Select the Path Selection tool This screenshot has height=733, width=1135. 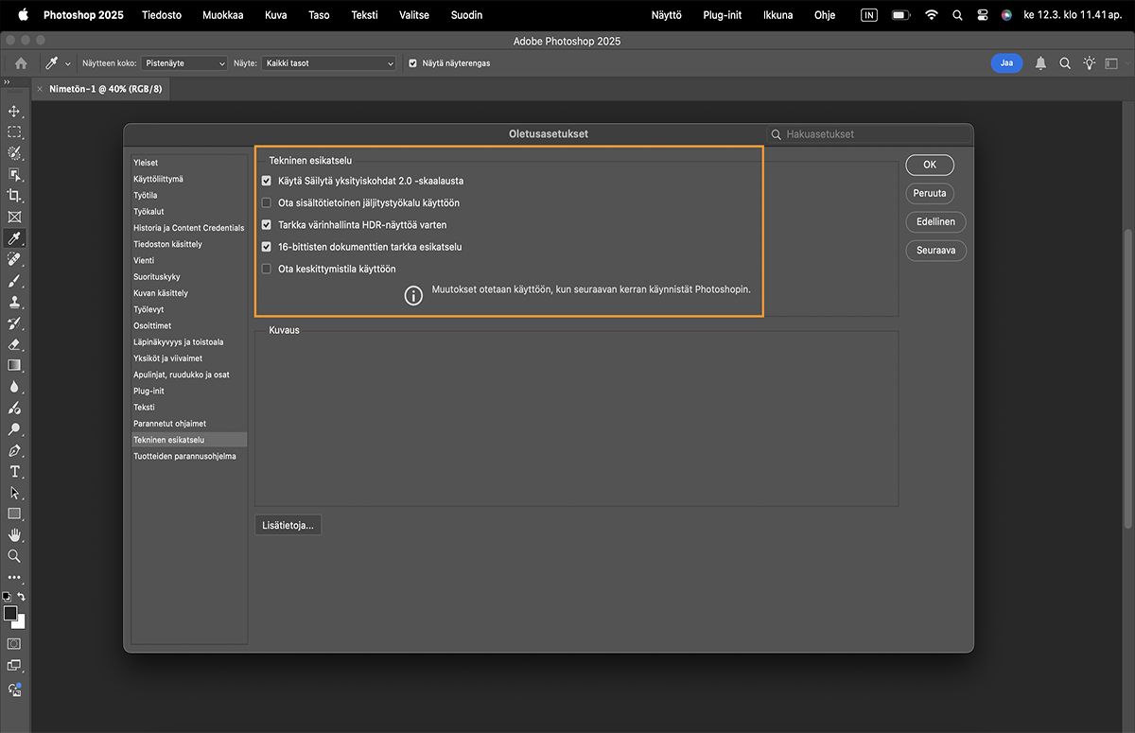(x=14, y=493)
